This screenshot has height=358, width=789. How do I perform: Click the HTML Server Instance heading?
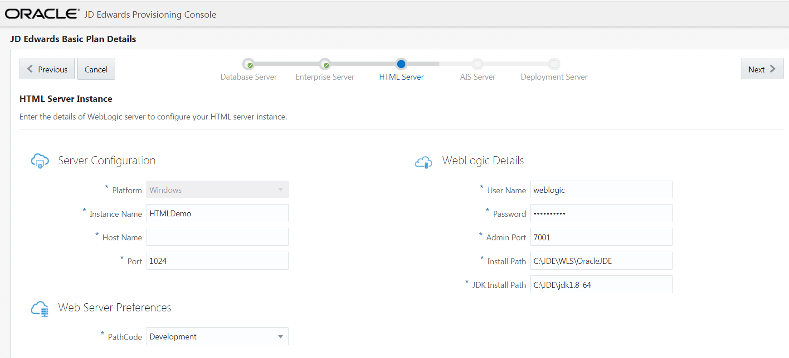click(66, 99)
